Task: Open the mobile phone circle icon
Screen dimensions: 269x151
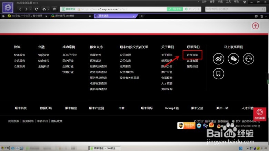Action: point(218,74)
